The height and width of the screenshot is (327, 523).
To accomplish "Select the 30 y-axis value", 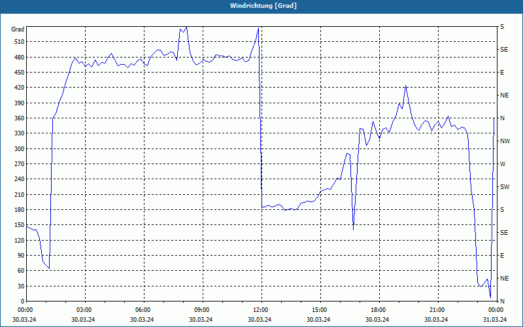I will [x=21, y=286].
